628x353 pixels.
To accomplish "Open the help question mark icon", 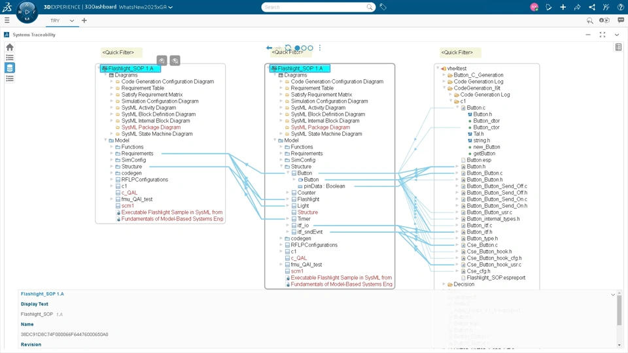I will point(620,7).
